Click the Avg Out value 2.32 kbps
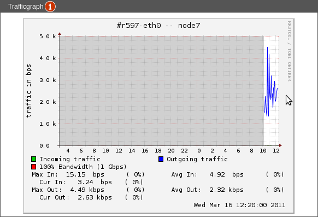Image resolution: width=318 pixels, height=217 pixels. [x=226, y=190]
